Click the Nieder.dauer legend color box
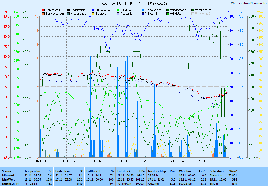 [68, 14]
